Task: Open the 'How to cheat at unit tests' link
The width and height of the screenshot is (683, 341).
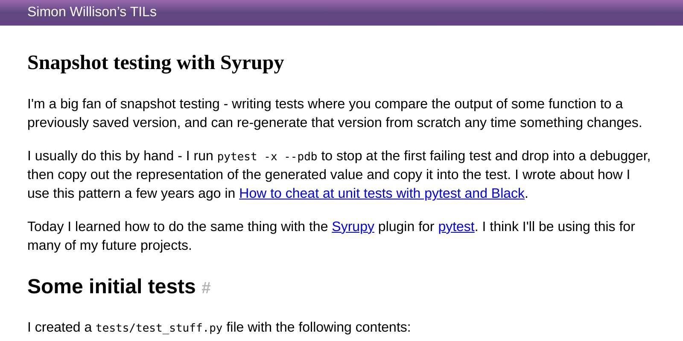Action: pyautogui.click(x=382, y=193)
